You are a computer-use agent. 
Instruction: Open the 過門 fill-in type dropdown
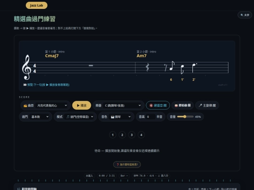click(x=40, y=117)
